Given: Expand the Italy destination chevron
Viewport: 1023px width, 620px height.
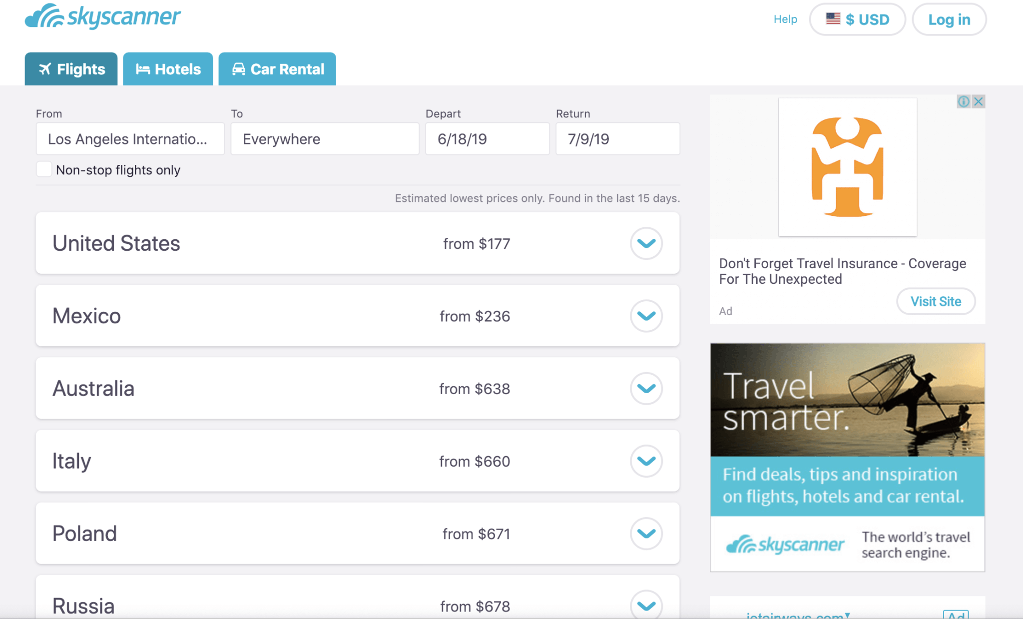Looking at the screenshot, I should [646, 461].
